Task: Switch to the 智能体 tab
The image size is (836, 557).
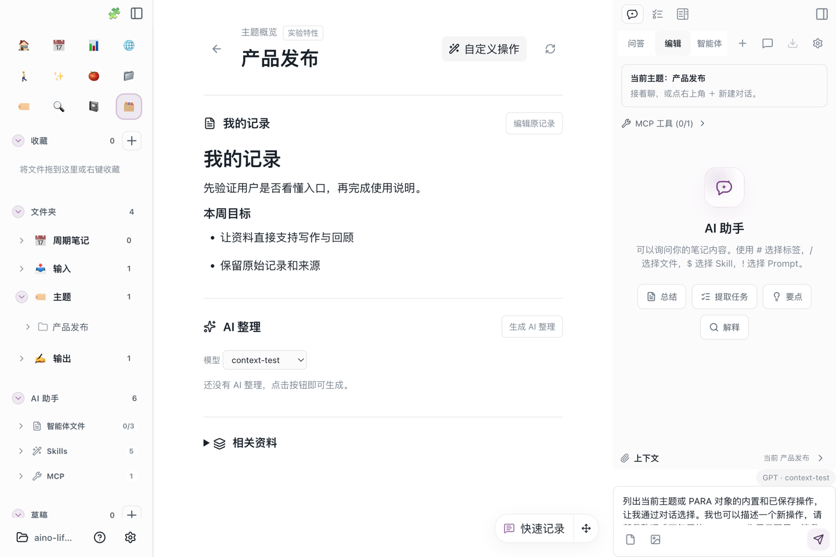Action: [709, 44]
